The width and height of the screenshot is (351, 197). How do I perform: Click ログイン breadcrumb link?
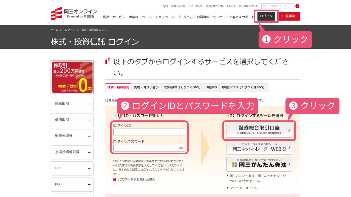[70, 30]
